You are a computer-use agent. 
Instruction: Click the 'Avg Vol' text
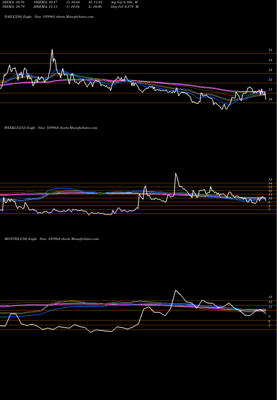[x=125, y=2]
